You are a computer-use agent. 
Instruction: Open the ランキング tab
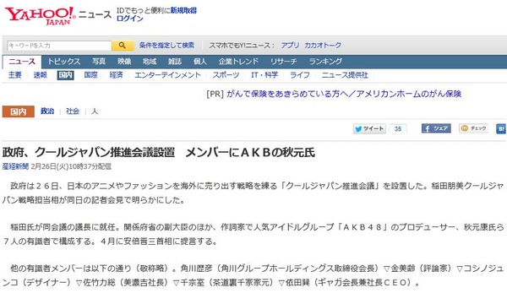[x=325, y=62]
